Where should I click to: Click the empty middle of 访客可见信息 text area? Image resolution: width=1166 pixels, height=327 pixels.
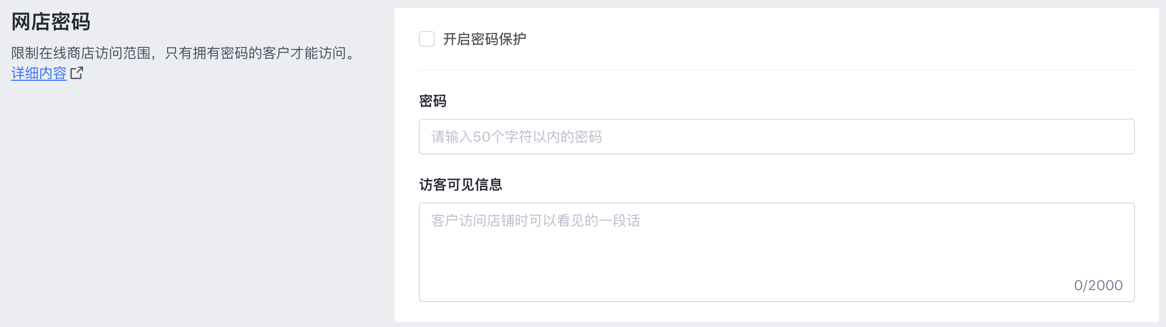pyautogui.click(x=777, y=254)
